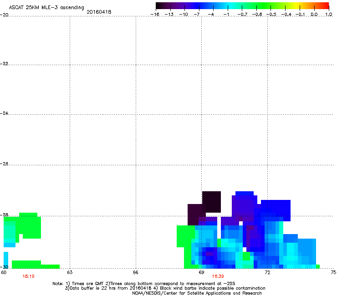This screenshot has width=337, height=296.
Task: Click the -4 color scale label
Action: [x=211, y=15]
